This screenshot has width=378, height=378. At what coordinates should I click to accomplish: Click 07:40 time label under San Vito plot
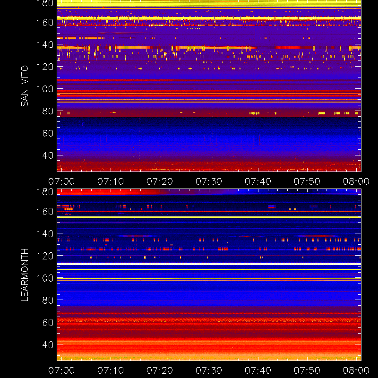point(258,181)
